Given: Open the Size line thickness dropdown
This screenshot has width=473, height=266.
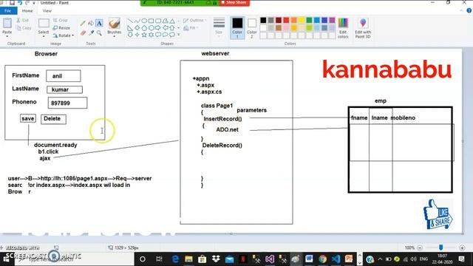Looking at the screenshot, I should click(x=219, y=27).
